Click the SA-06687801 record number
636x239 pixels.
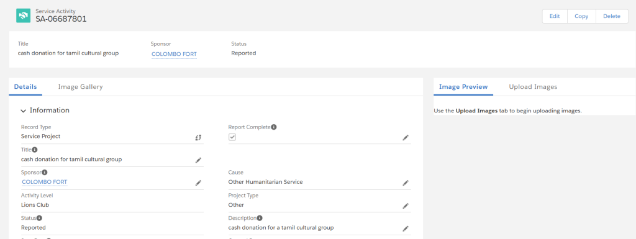[x=61, y=19]
